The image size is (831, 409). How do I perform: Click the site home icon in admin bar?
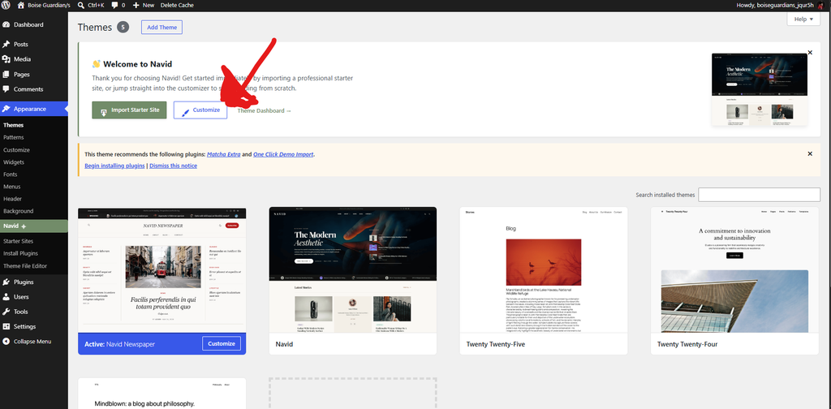[x=20, y=6]
